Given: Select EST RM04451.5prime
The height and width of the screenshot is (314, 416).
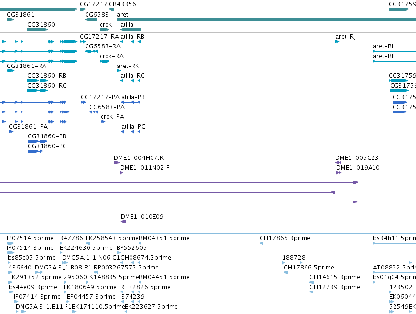Looking at the screenshot, I should [x=164, y=277].
